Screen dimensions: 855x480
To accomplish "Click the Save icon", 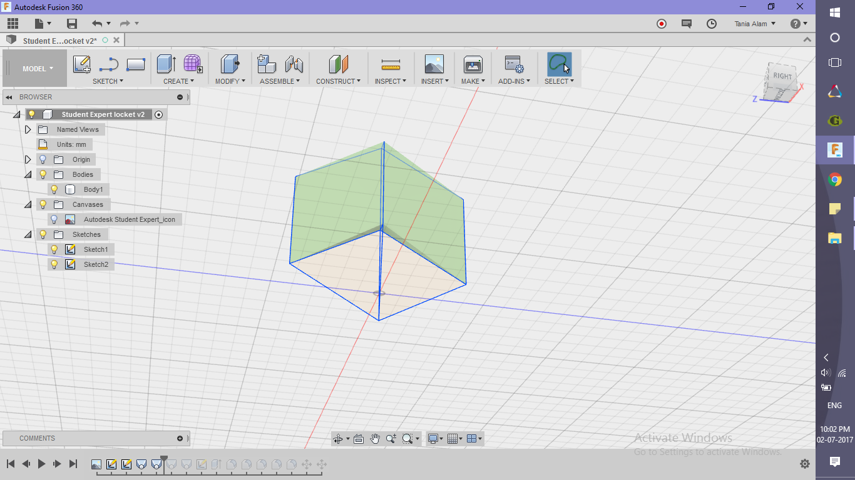I will 72,24.
